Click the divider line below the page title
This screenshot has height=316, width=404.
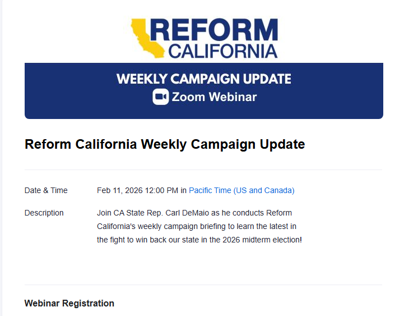click(x=203, y=170)
